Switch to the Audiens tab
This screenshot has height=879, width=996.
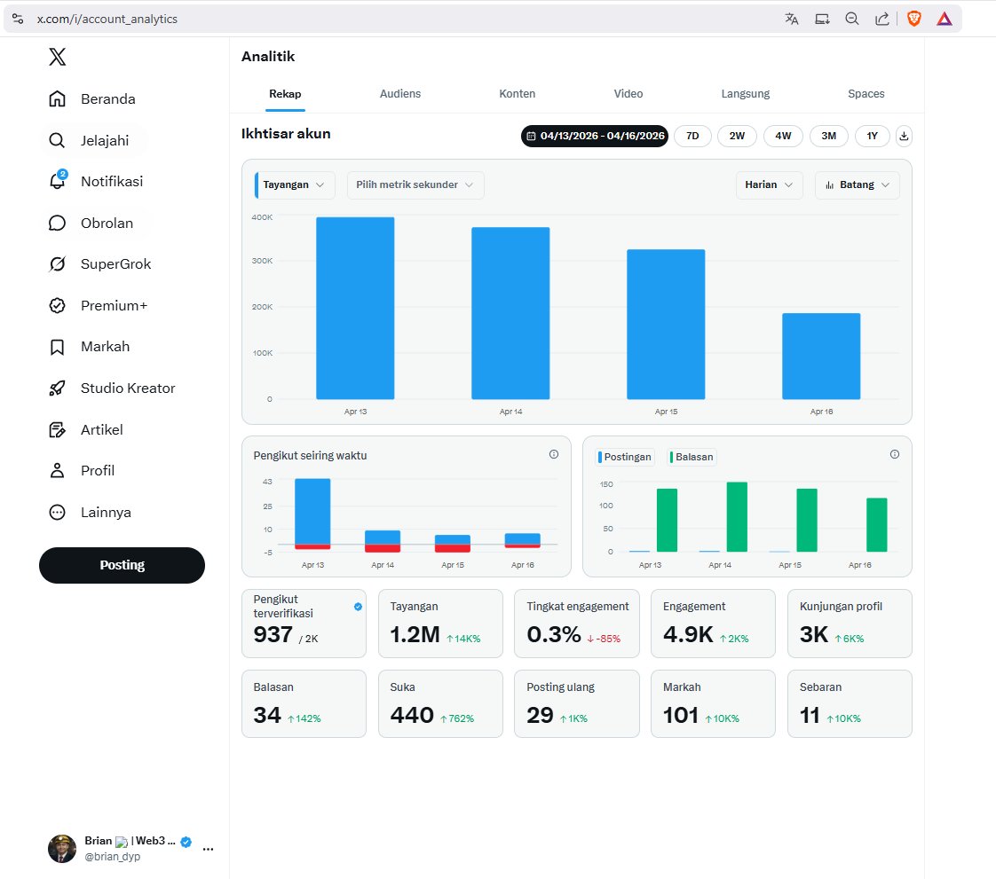[x=400, y=94]
